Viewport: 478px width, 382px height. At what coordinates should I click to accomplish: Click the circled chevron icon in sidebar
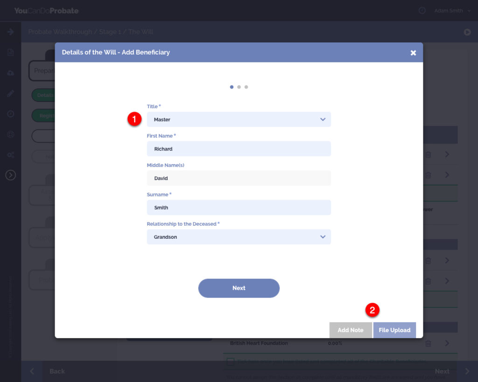[x=11, y=175]
